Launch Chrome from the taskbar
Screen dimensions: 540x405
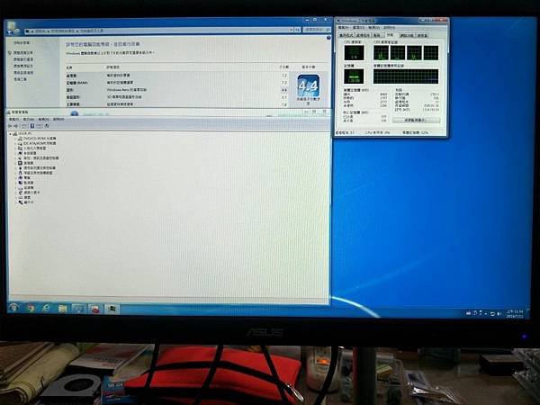[31, 308]
